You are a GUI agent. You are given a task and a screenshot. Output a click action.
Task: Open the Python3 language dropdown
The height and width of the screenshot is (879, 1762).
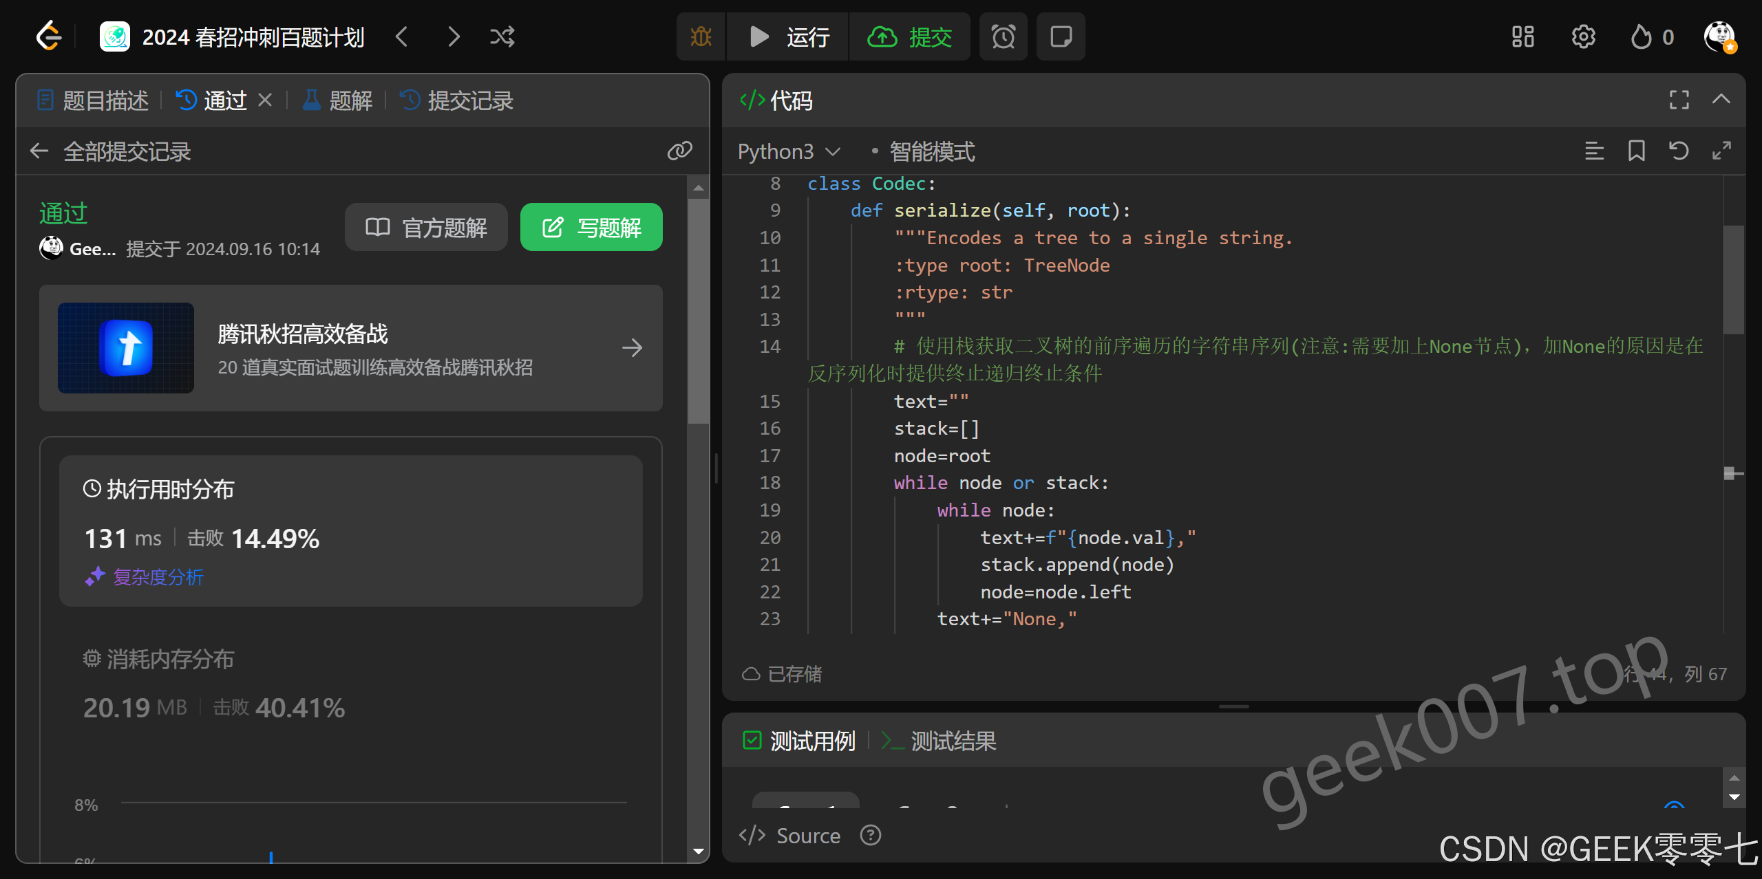(x=789, y=151)
